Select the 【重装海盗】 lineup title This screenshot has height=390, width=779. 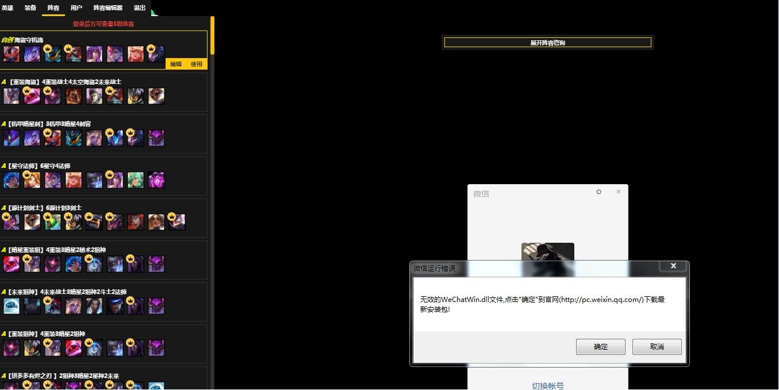[x=62, y=82]
